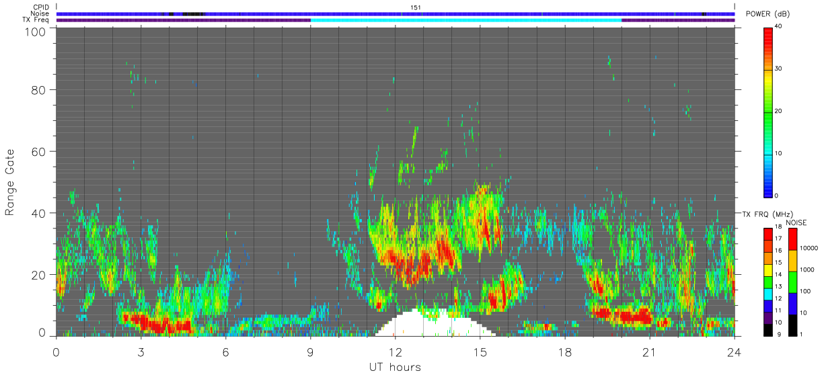Click the 20 tick on Range Gate axis
This screenshot has width=826, height=381.
click(38, 275)
